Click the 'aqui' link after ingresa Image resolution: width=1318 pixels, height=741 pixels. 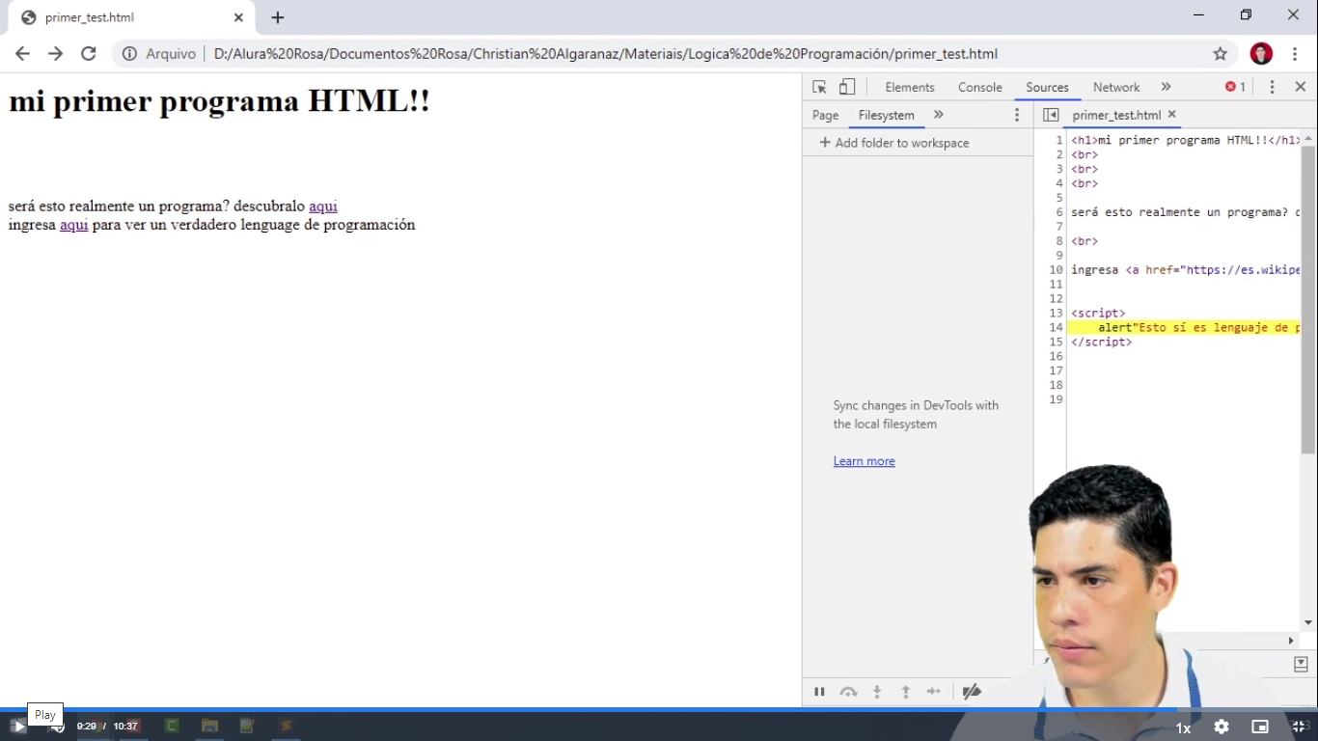(74, 225)
